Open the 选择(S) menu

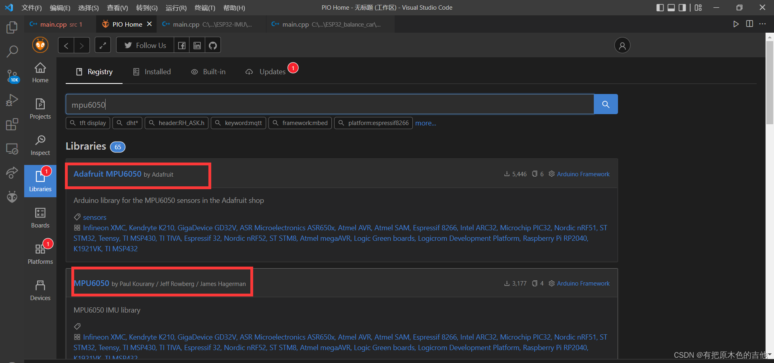(88, 8)
